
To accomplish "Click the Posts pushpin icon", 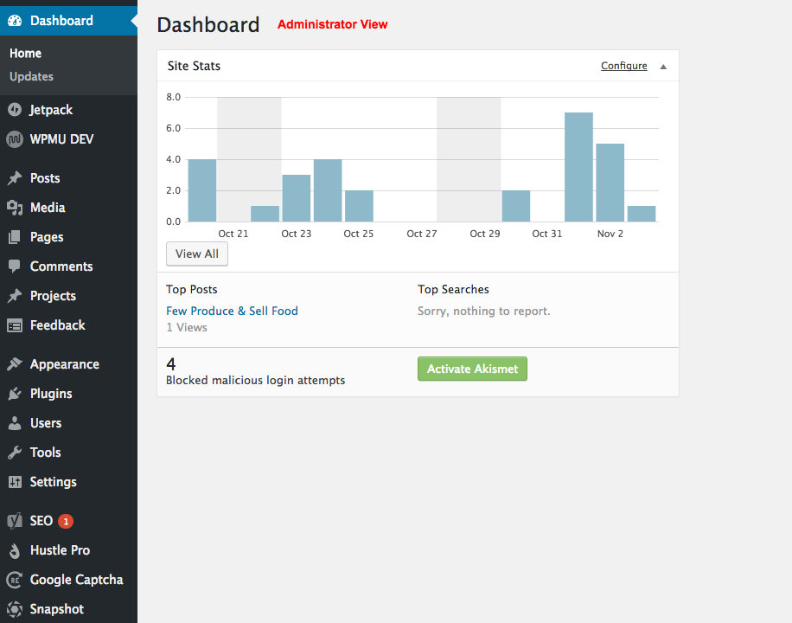I will tap(15, 178).
